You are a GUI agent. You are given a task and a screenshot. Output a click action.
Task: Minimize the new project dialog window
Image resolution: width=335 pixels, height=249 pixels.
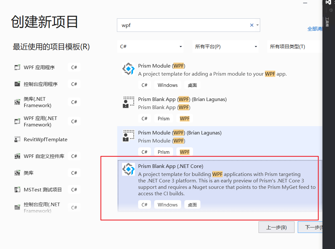point(305,3)
